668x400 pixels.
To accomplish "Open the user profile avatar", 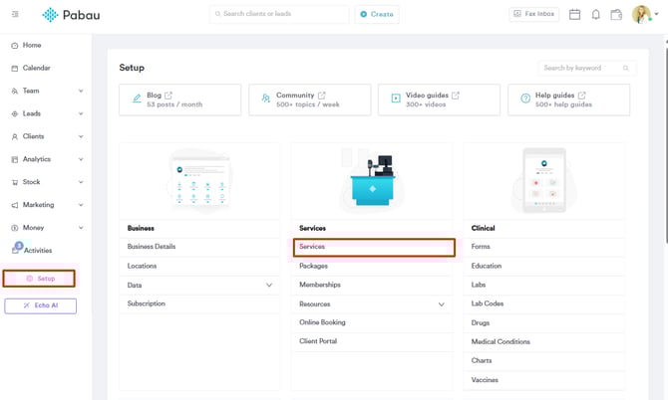I will click(x=641, y=14).
